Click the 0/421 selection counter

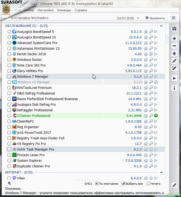(88, 184)
